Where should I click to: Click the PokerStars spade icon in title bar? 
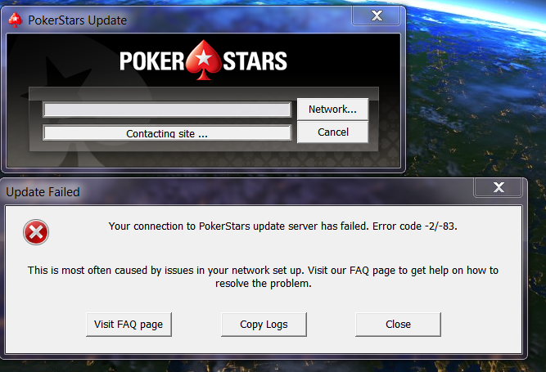click(15, 20)
